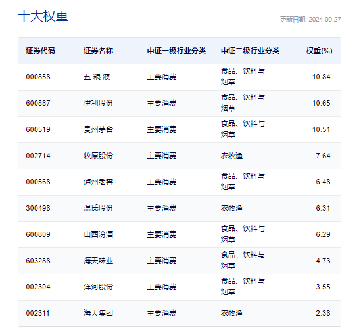Select 洋河股份 in the table
The image size is (361, 336).
[99, 287]
